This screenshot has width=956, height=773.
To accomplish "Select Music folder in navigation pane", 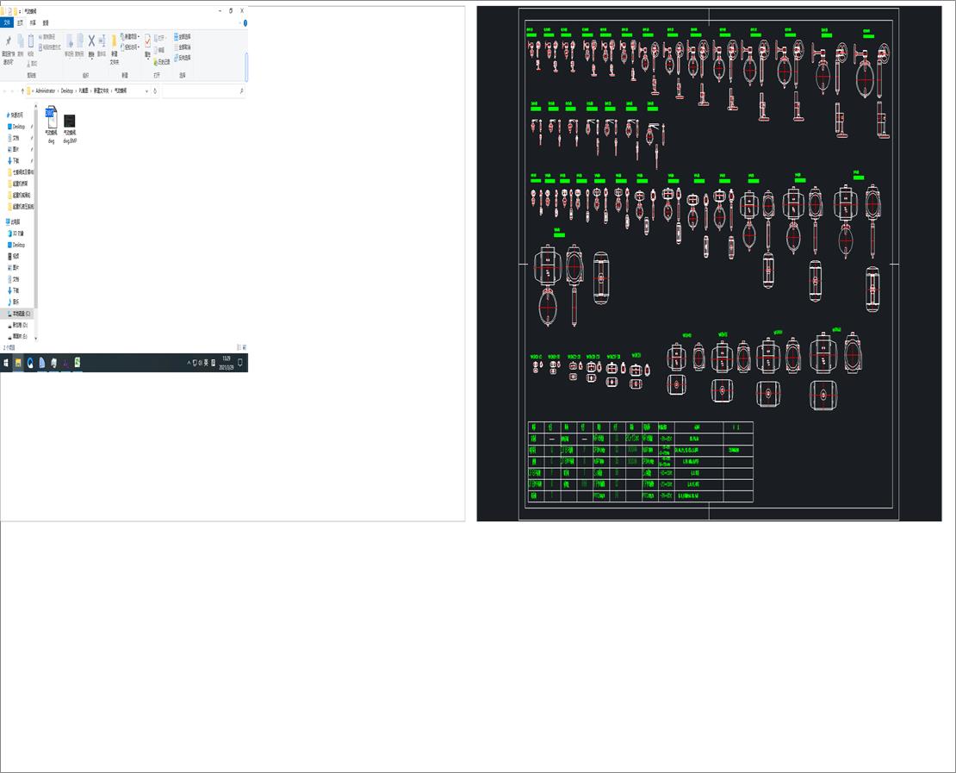I will coord(14,302).
